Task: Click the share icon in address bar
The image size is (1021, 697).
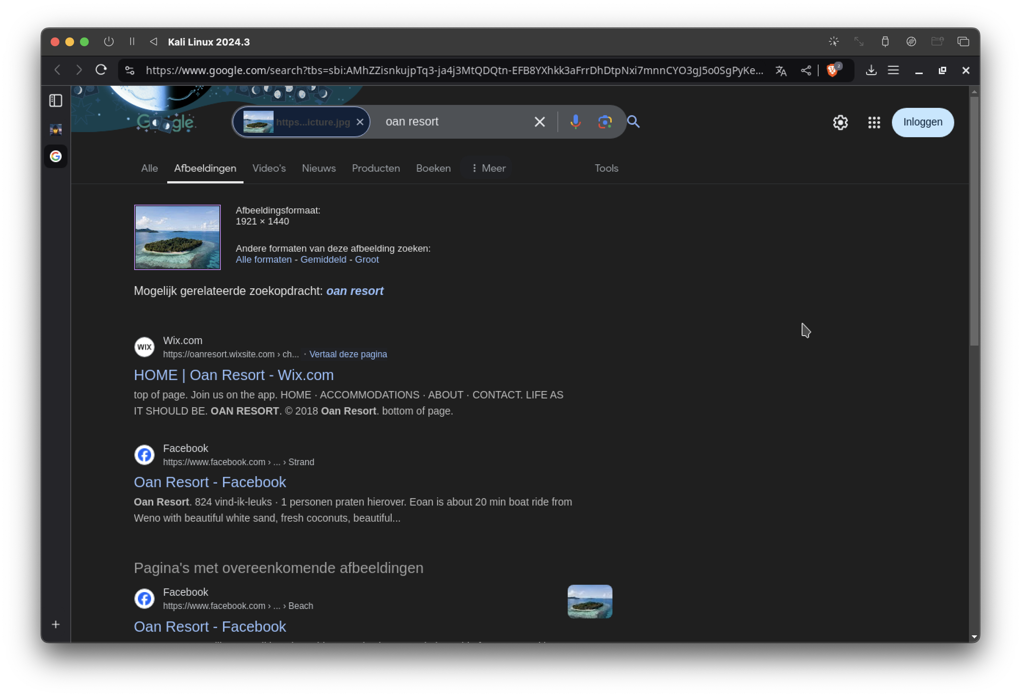Action: [806, 70]
